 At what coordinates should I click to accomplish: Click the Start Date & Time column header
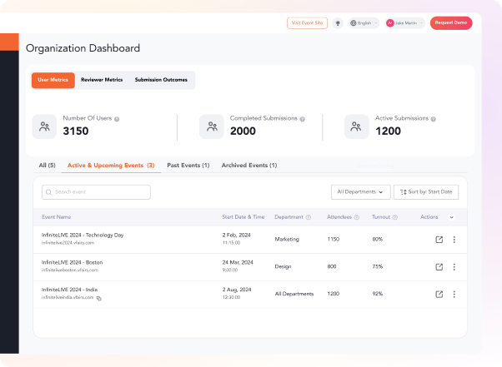tap(243, 217)
